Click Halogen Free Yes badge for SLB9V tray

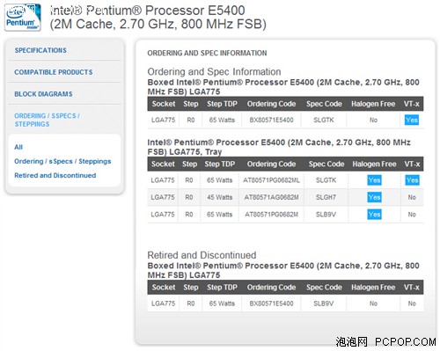click(x=374, y=215)
